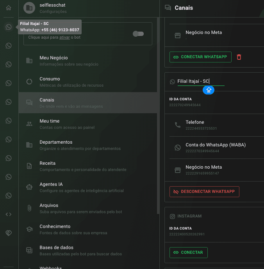This screenshot has width=264, height=269.
Task: Click the underlined ativar link
Action: tap(64, 37)
